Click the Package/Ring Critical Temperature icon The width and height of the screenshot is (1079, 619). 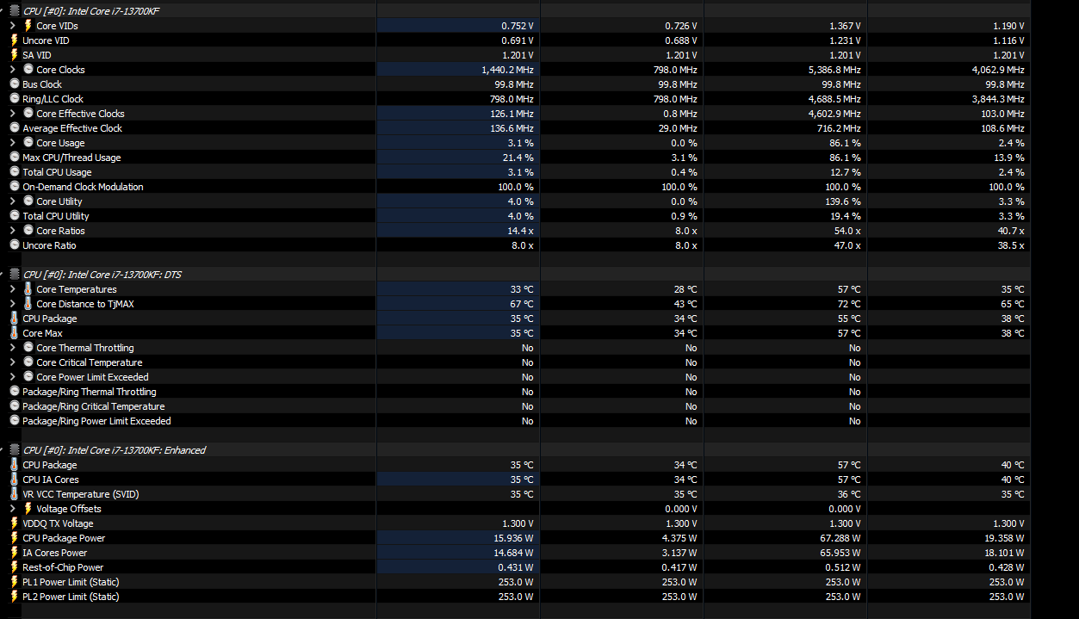(14, 406)
